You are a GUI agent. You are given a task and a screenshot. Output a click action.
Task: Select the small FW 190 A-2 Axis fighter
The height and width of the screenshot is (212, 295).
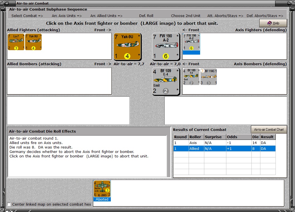(x=191, y=42)
